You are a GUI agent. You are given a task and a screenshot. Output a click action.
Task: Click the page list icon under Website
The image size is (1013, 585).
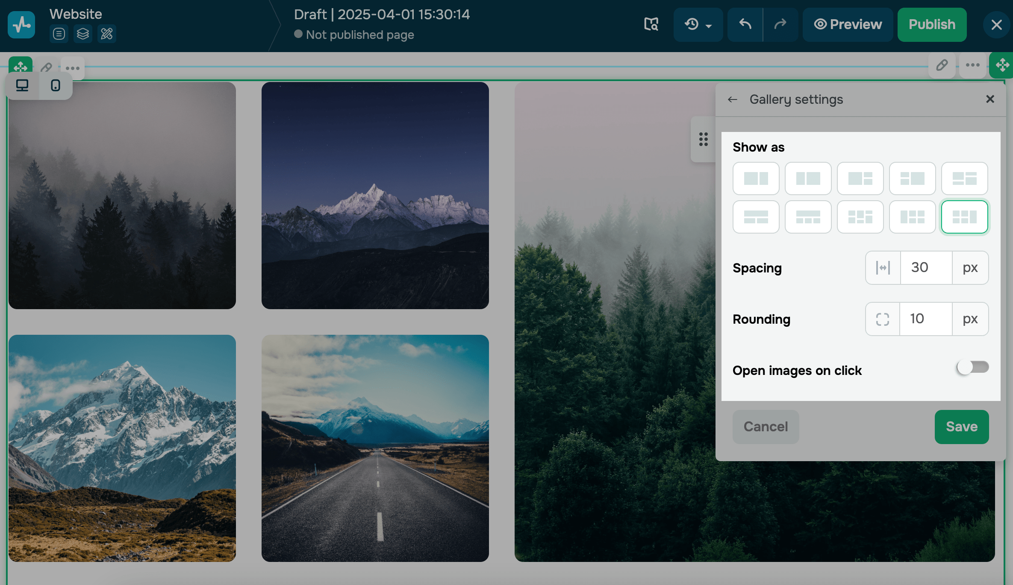coord(59,34)
